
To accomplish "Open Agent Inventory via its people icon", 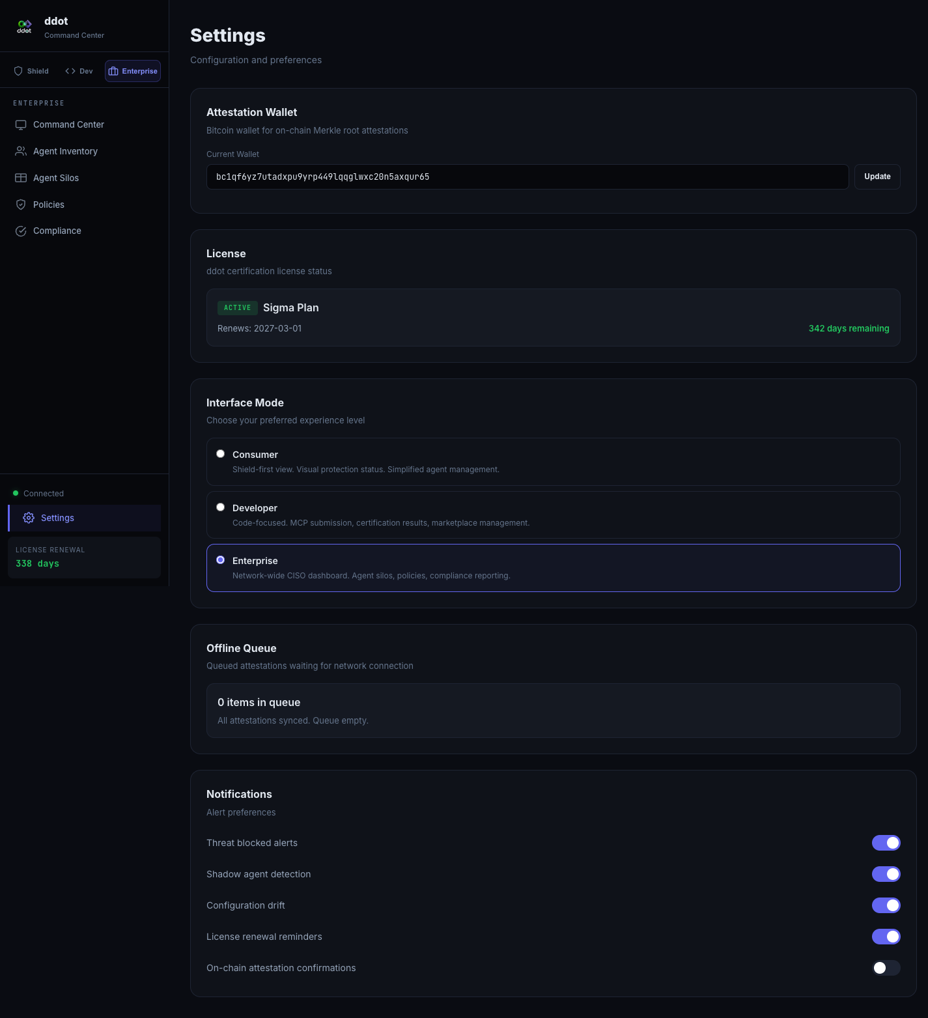I will click(21, 151).
